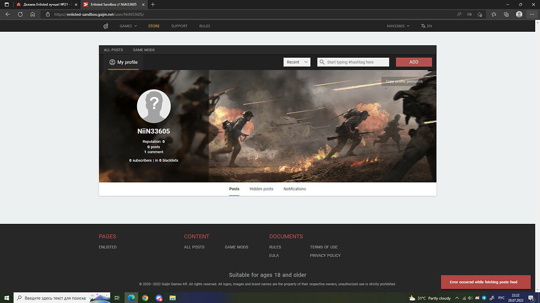Click the Gaijin snail logo icon
Screen dimensions: 540x303
coord(106,26)
